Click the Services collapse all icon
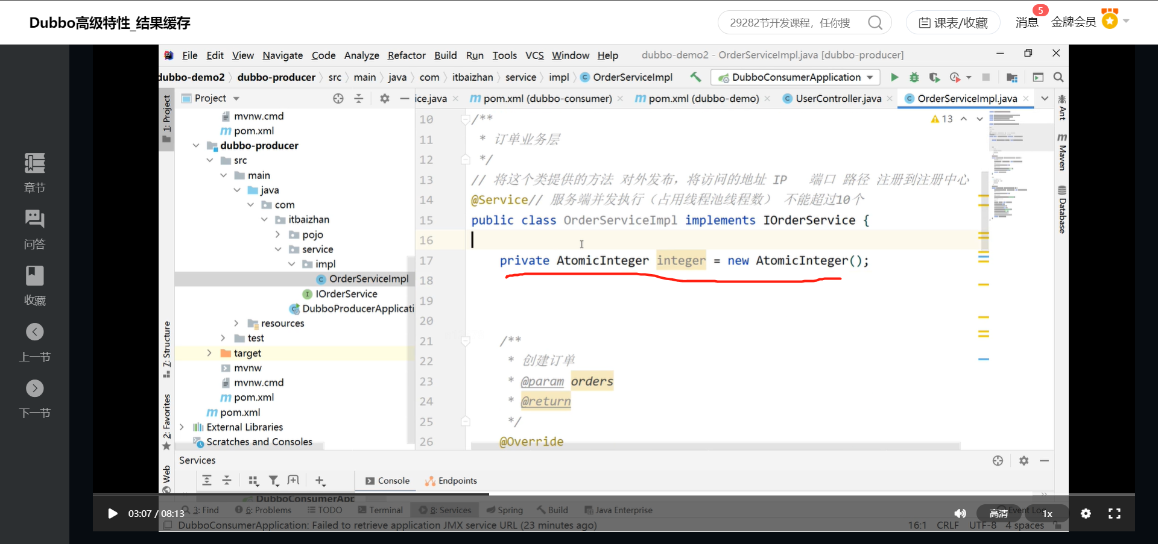The width and height of the screenshot is (1158, 544). tap(227, 480)
